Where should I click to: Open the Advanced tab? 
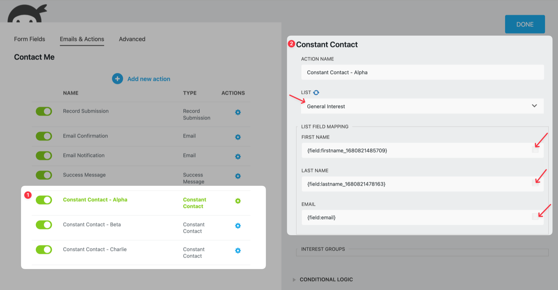pos(132,39)
